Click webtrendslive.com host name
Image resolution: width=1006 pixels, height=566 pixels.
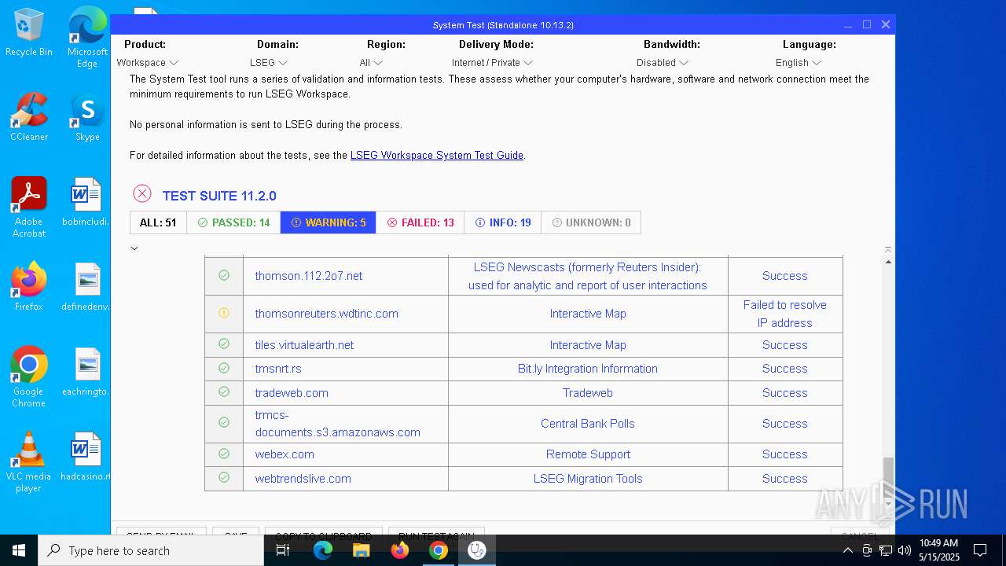303,479
